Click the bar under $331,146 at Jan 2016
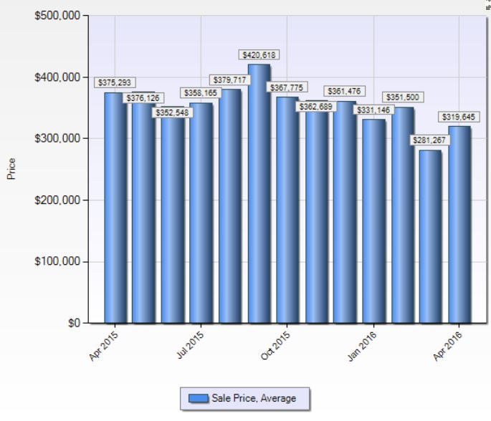Screen dimensions: 491x421 click(373, 221)
